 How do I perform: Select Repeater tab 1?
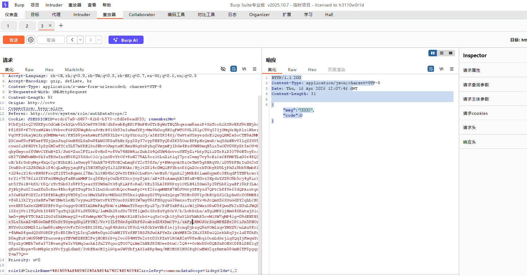click(8, 26)
